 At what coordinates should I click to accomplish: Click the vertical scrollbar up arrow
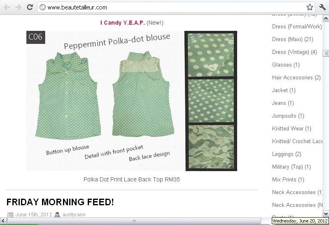(x=326, y=19)
